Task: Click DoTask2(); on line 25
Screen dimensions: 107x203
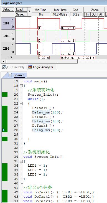Action: coord(43,117)
